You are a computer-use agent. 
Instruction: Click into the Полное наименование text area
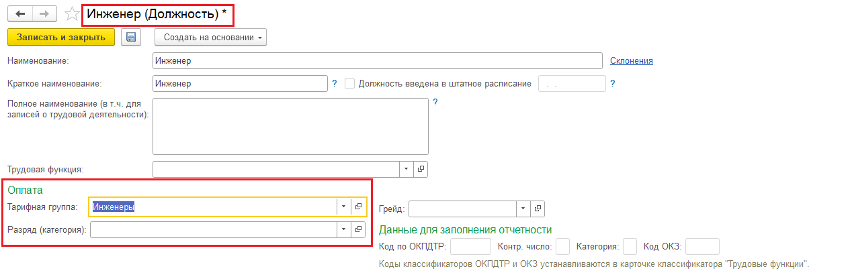coord(290,126)
